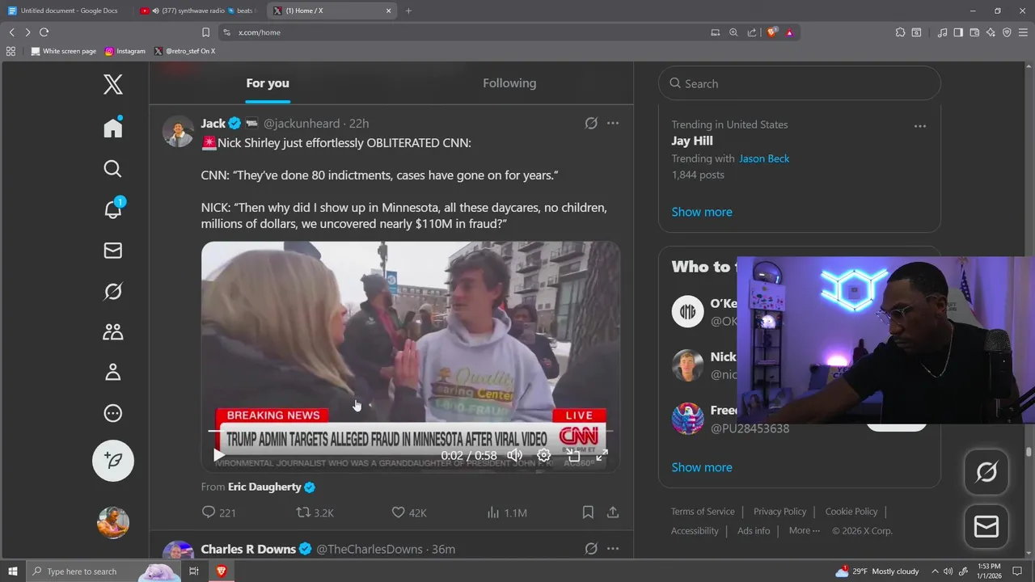Open floating Grok button
The image size is (1035, 582).
[x=986, y=472]
